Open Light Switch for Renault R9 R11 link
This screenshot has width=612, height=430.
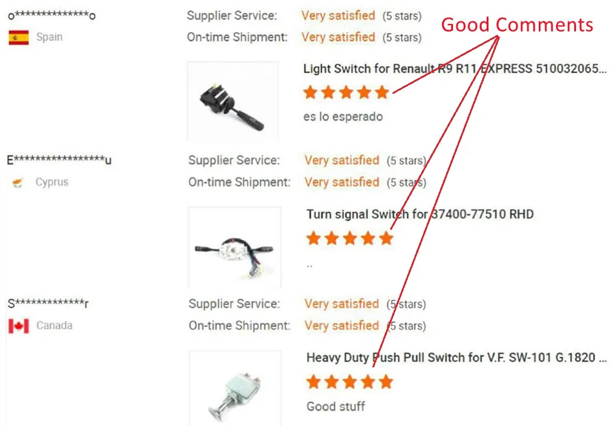pyautogui.click(x=455, y=69)
